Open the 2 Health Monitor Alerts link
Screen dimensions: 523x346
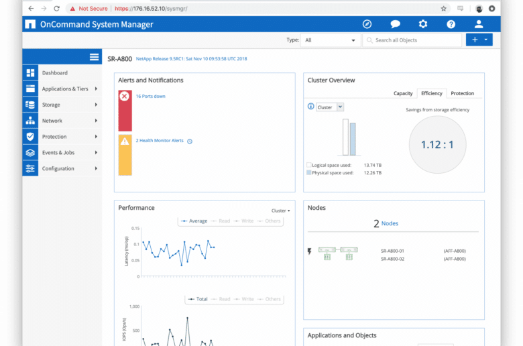pos(160,140)
